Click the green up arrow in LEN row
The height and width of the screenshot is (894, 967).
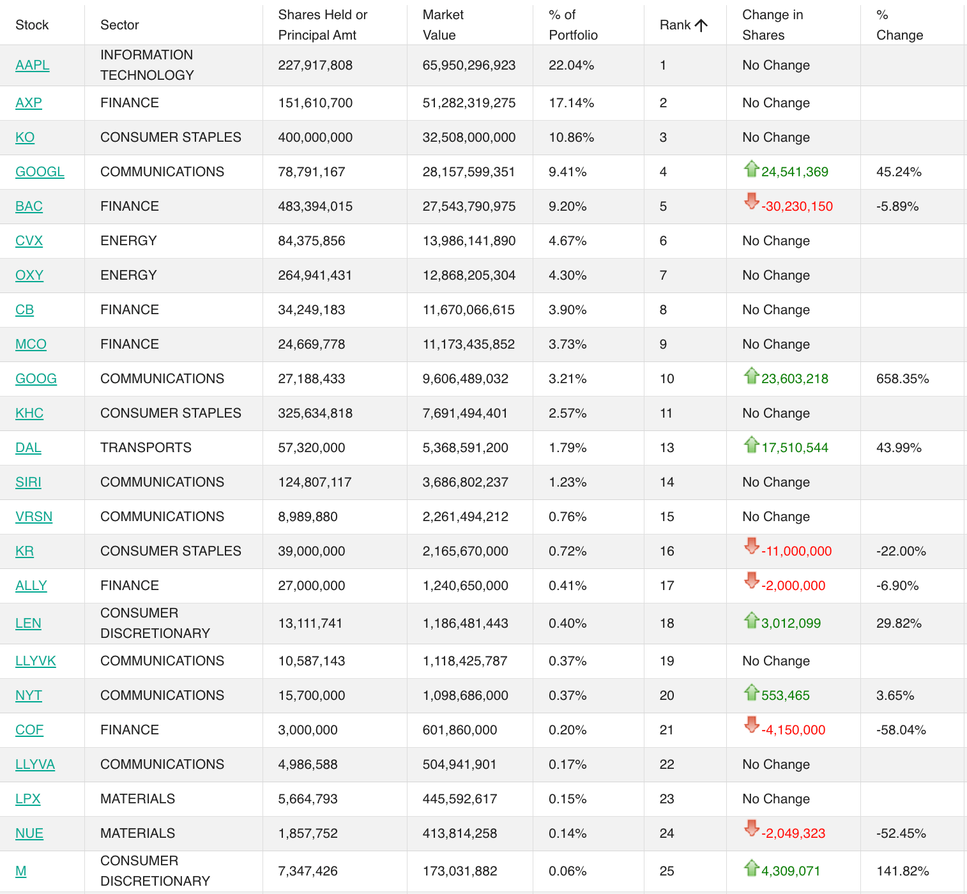[x=751, y=621]
